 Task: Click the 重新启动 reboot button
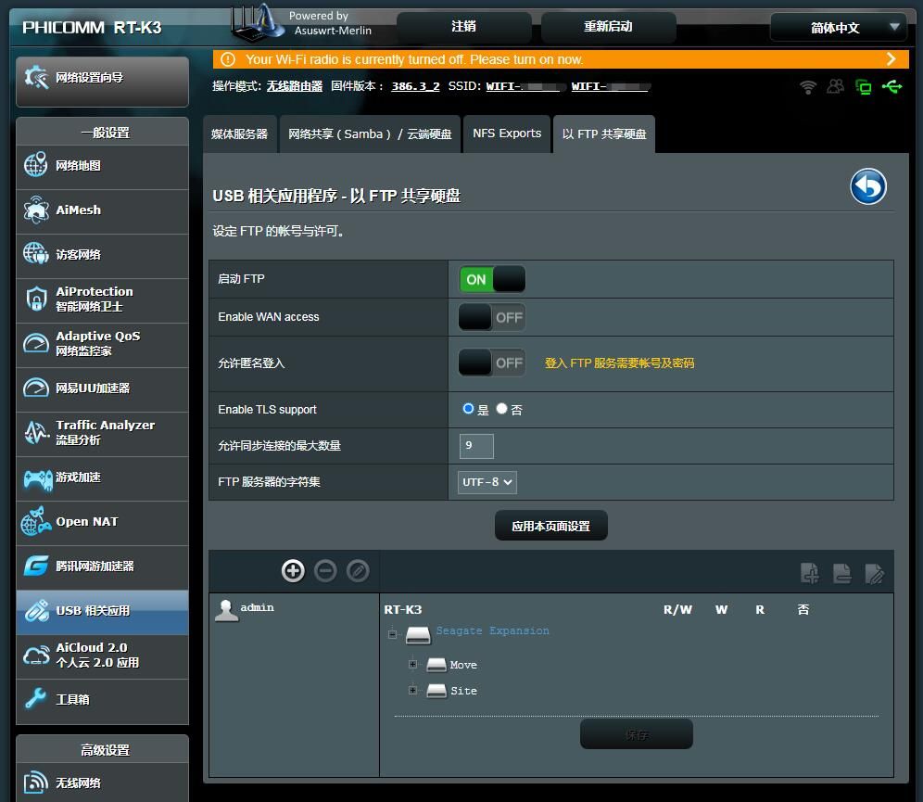608,27
